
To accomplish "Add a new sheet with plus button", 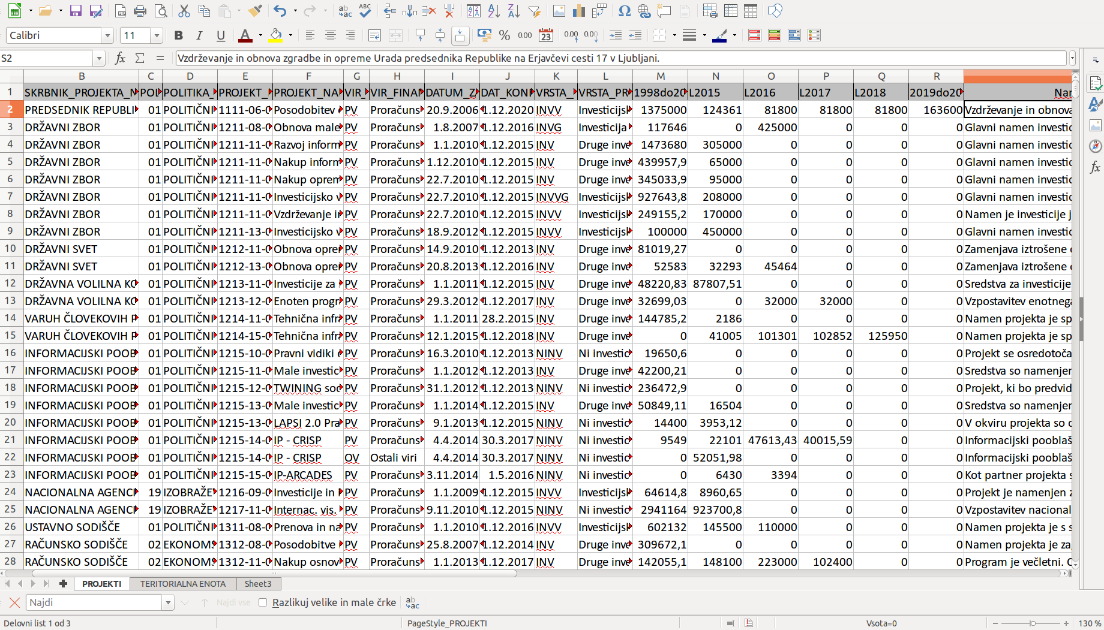I will tap(63, 583).
